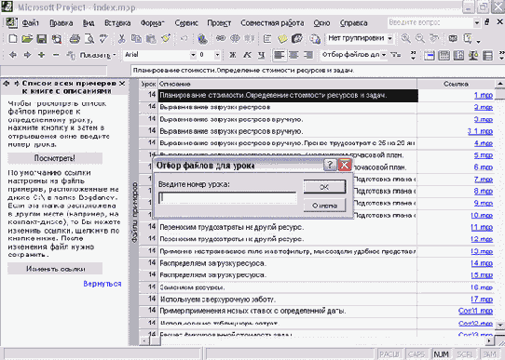
Task: Click the Zoom Out magnifier icon
Action: click(x=420, y=39)
